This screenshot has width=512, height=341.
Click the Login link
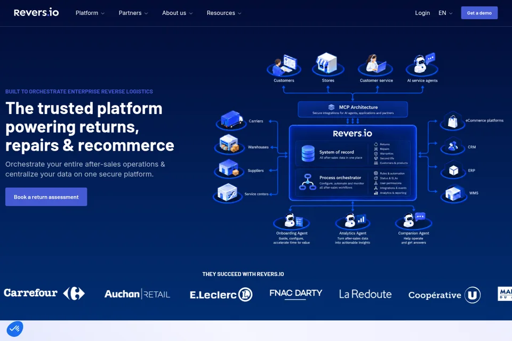[x=422, y=13]
